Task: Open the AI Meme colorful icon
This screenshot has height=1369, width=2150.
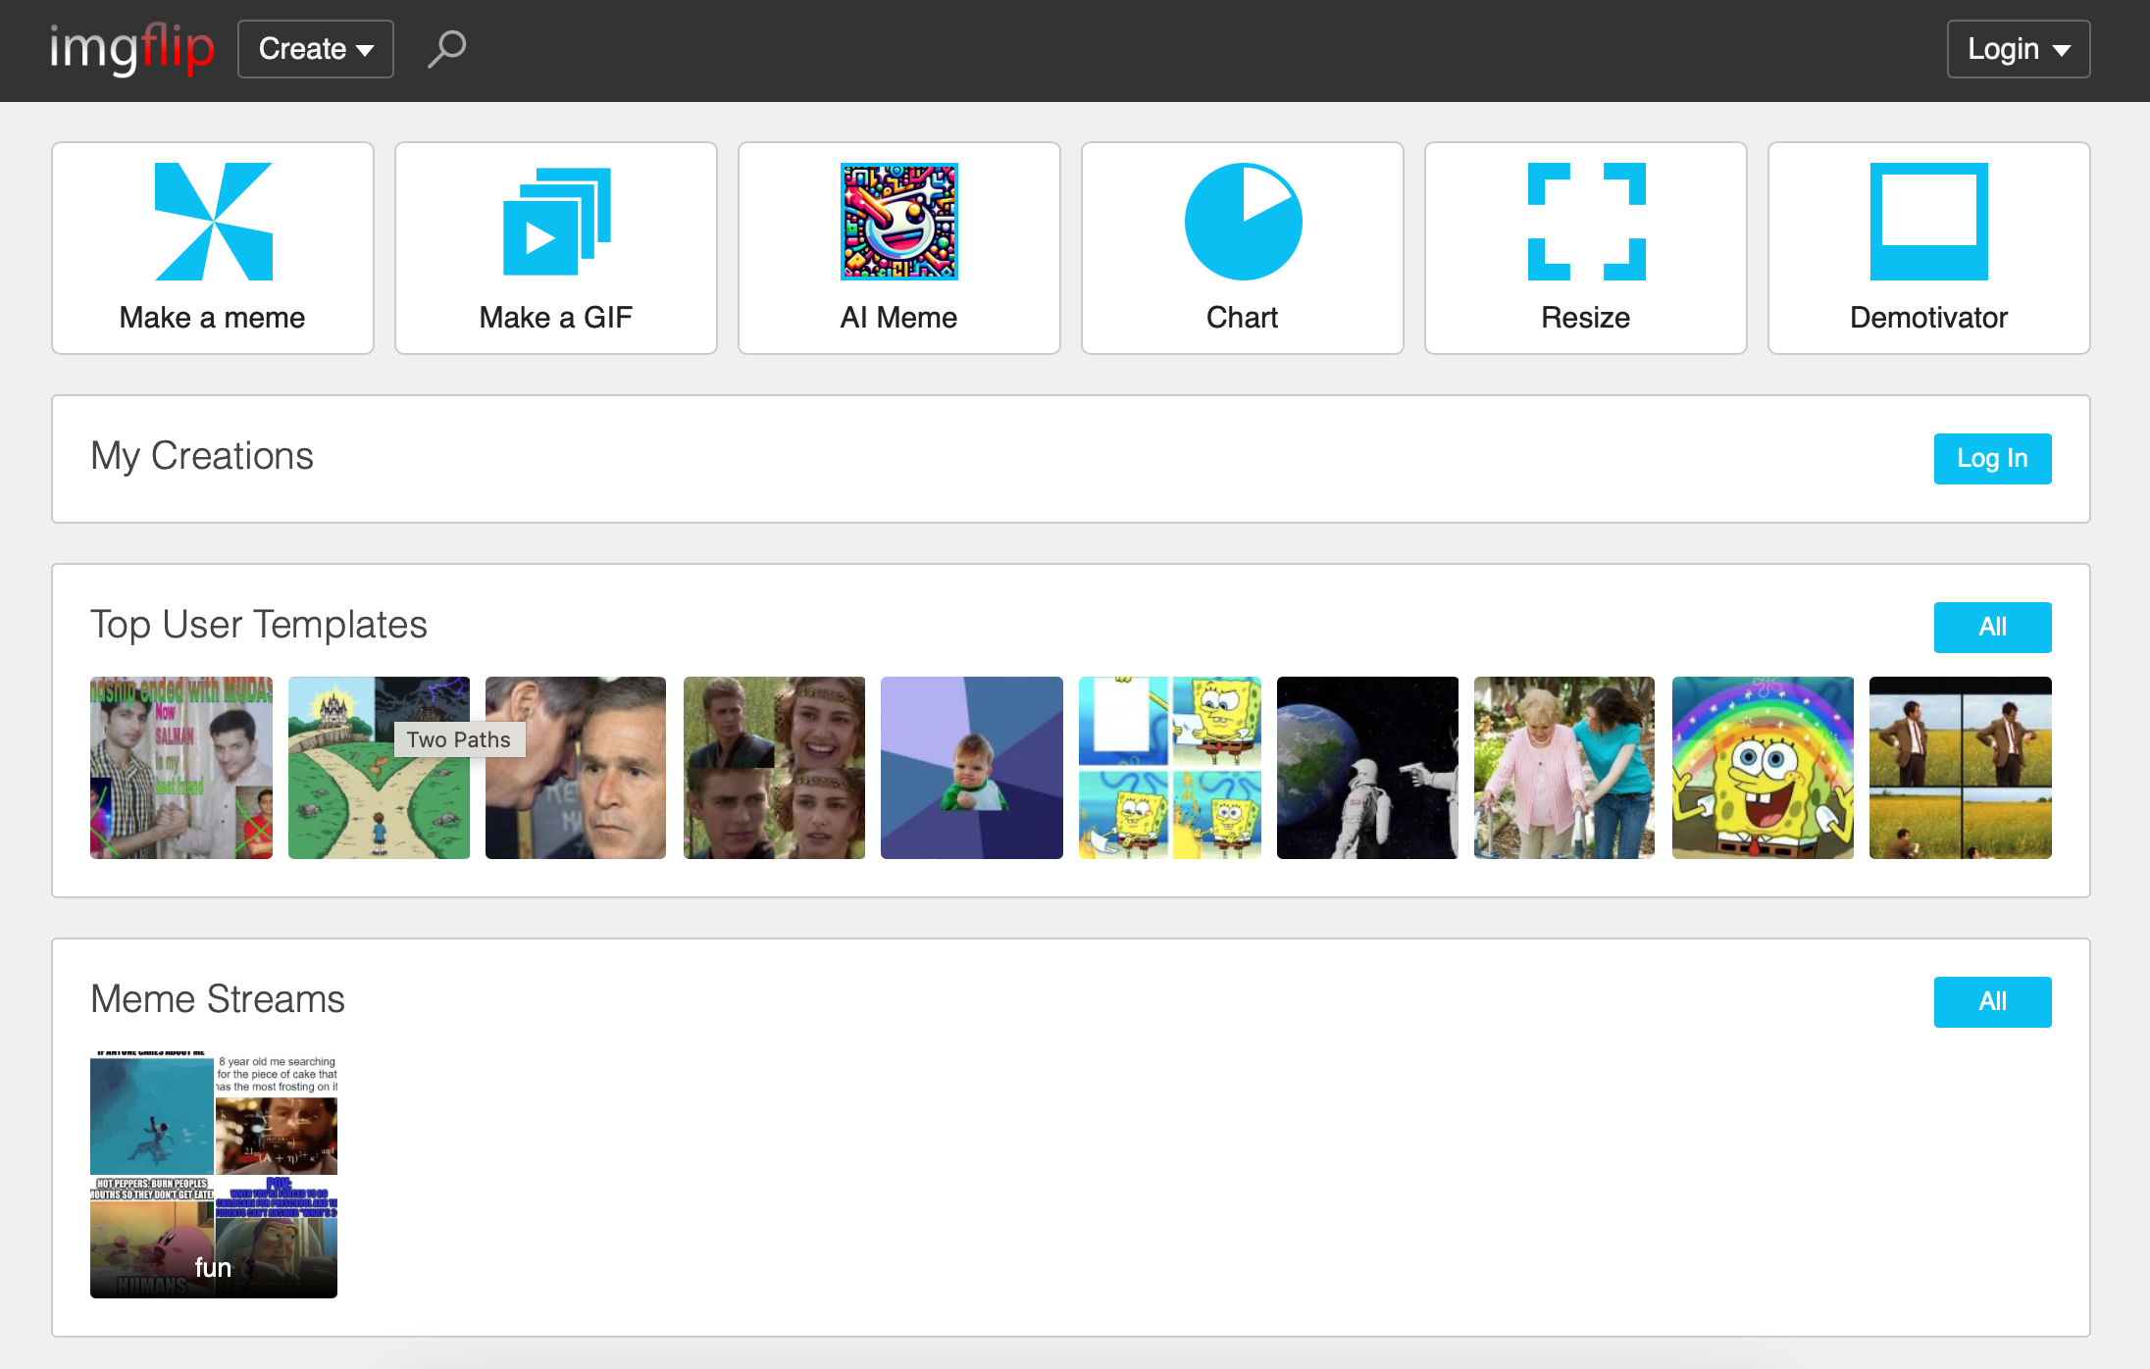Action: pos(899,222)
